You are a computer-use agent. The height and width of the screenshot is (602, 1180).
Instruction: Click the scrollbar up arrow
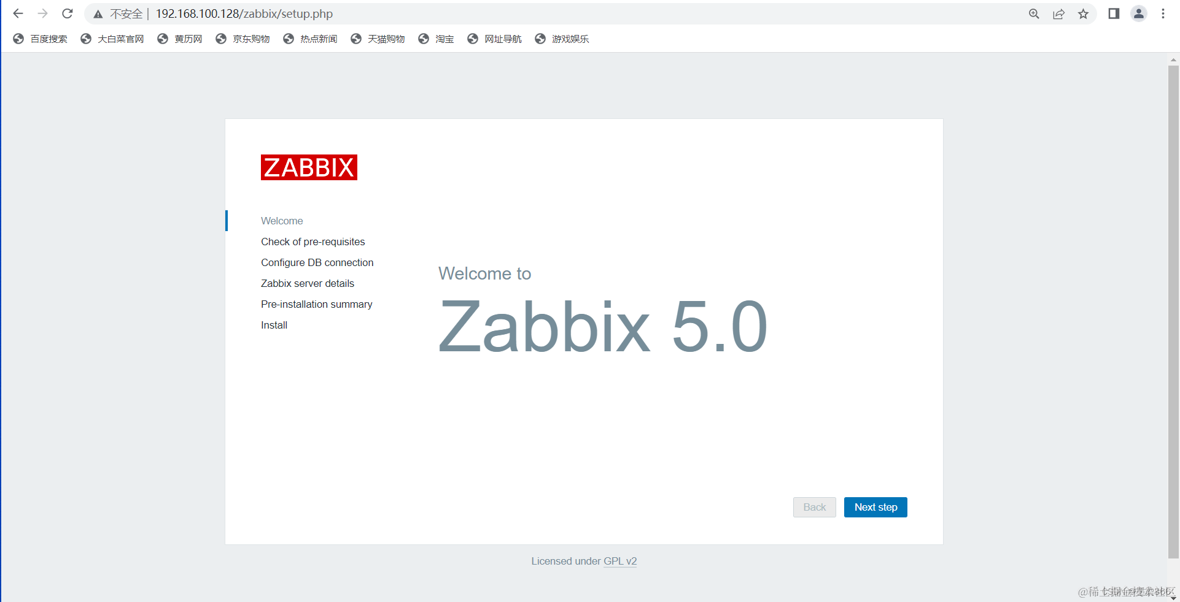tap(1173, 59)
